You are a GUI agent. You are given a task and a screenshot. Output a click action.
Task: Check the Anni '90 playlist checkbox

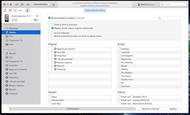52,52
